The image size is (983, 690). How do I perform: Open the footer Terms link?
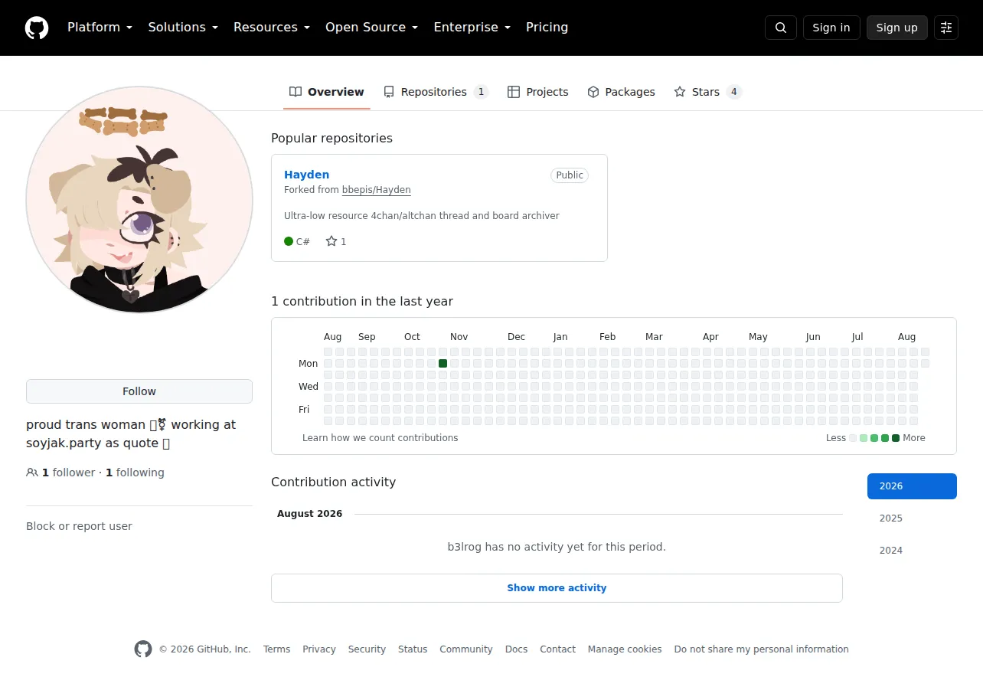[x=276, y=649]
